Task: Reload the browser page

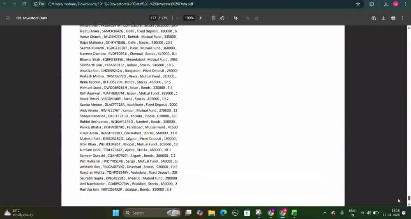Action: pos(24,4)
